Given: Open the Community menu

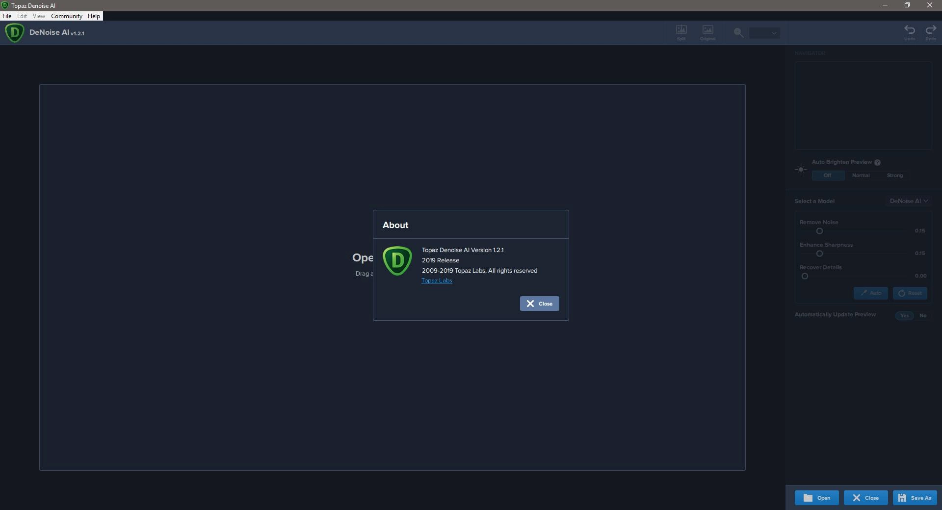Looking at the screenshot, I should pos(67,16).
